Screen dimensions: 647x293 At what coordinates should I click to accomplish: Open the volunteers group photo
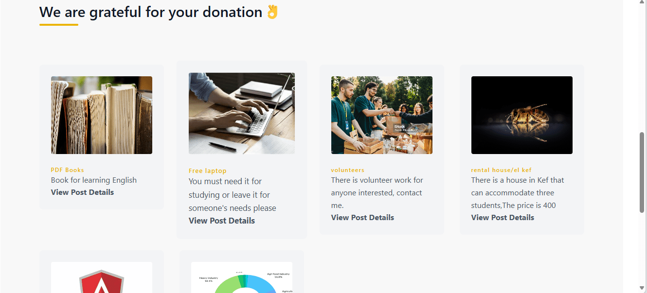tap(382, 115)
